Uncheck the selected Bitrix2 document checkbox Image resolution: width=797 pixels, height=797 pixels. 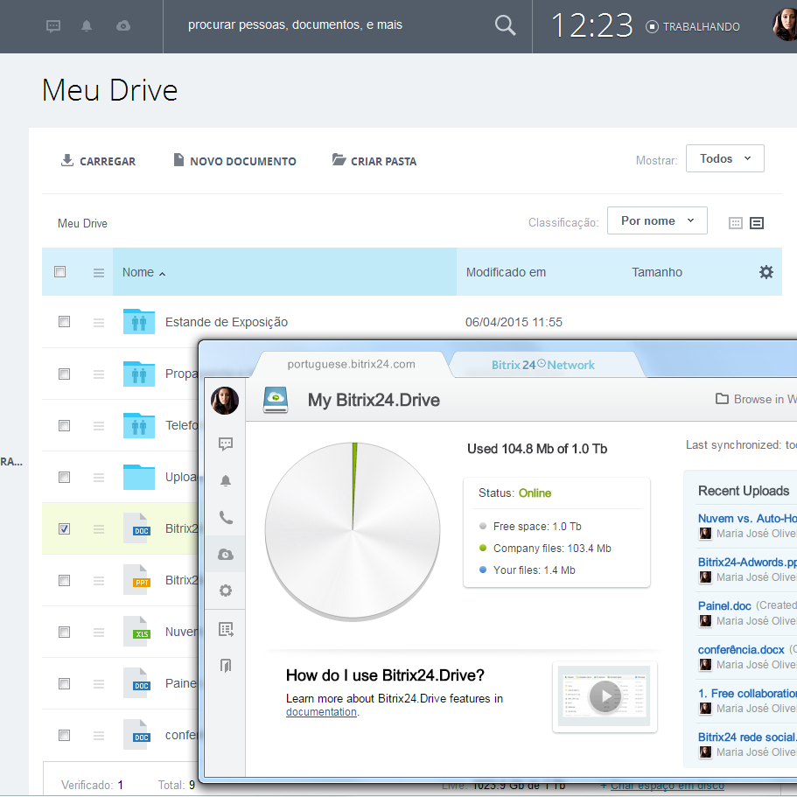(x=64, y=528)
